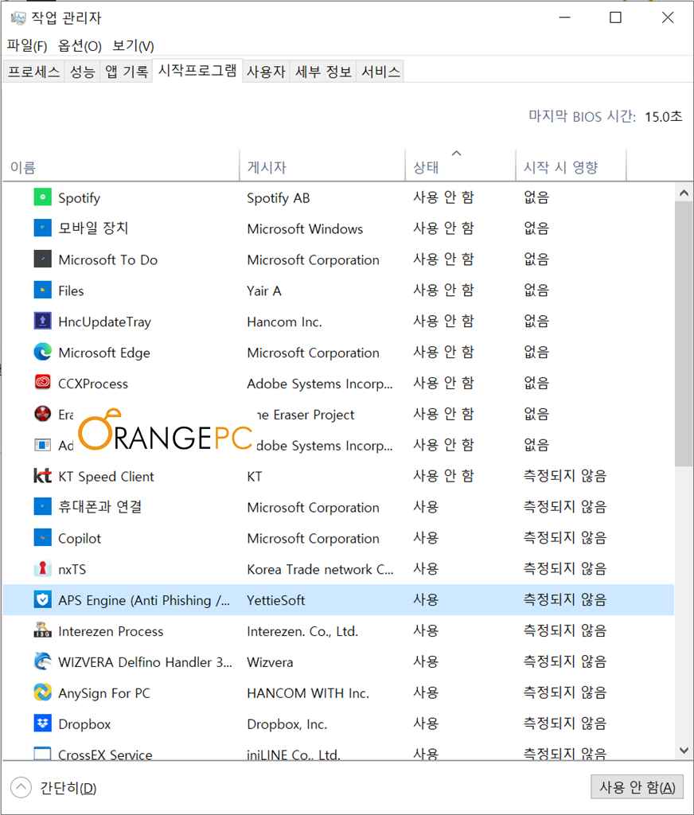Click the Eraser app icon
The height and width of the screenshot is (815, 694).
(43, 414)
